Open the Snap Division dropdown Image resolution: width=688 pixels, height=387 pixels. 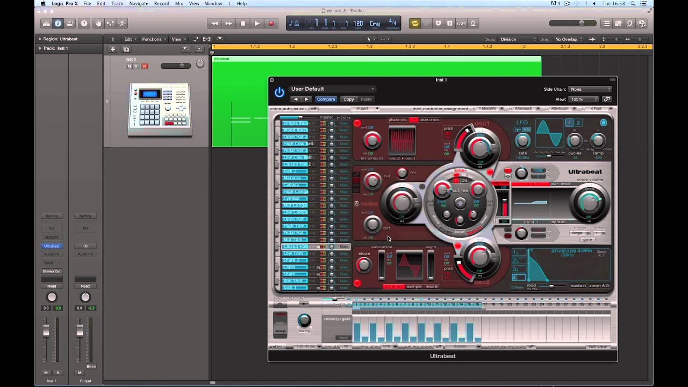coord(518,39)
